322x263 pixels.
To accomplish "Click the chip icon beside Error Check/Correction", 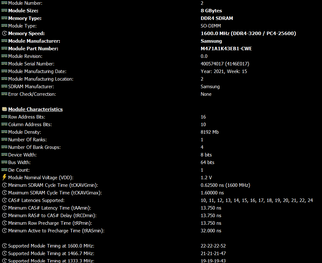I will tap(4, 94).
